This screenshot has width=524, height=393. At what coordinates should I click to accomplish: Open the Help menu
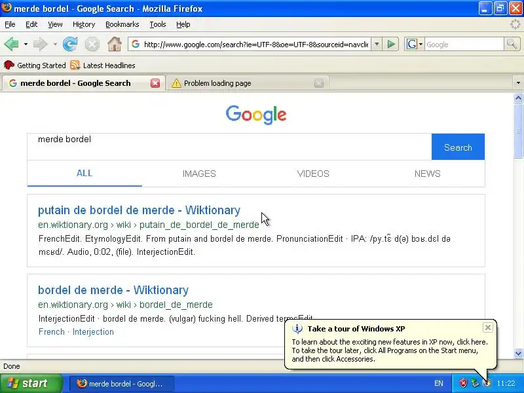[x=183, y=24]
